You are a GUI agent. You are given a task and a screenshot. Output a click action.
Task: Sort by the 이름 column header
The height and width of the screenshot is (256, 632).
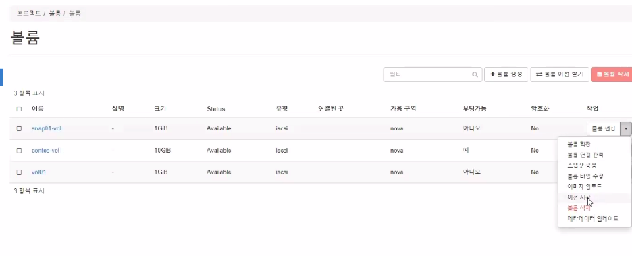coord(38,109)
